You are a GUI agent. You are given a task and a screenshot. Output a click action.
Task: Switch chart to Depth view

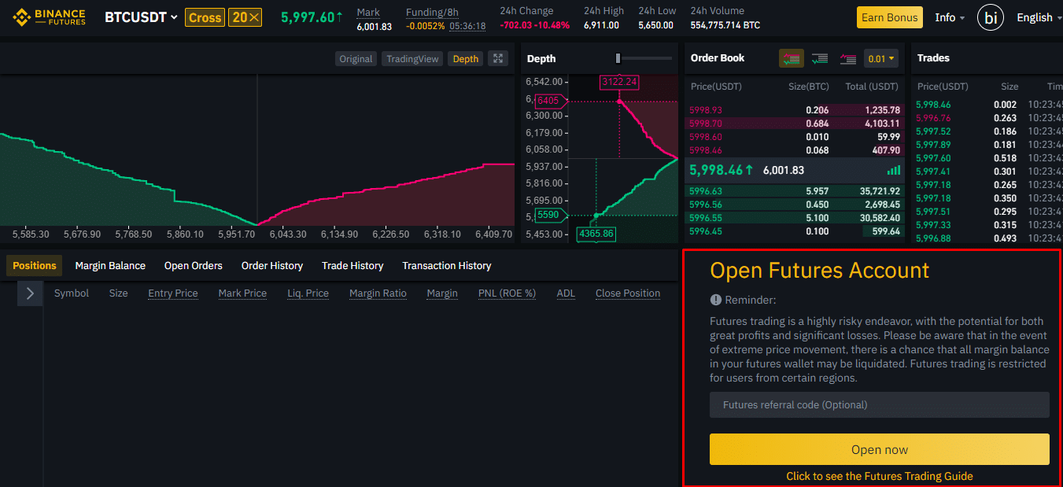point(465,59)
